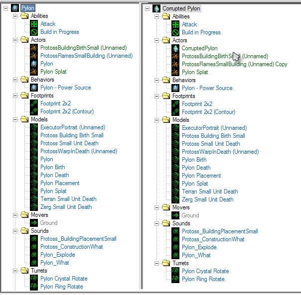Screen dimensions: 301x295
Task: Click the Pylon - Power Source behavior icon in left tree
Action: (x=34, y=88)
